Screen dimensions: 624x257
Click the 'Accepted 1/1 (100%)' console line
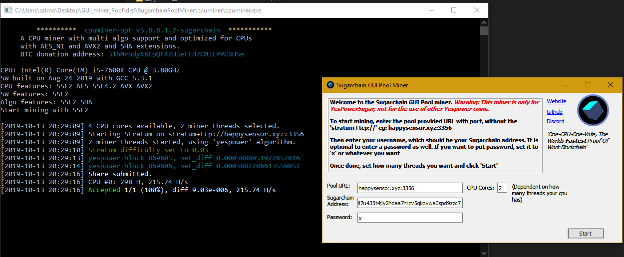coord(138,190)
